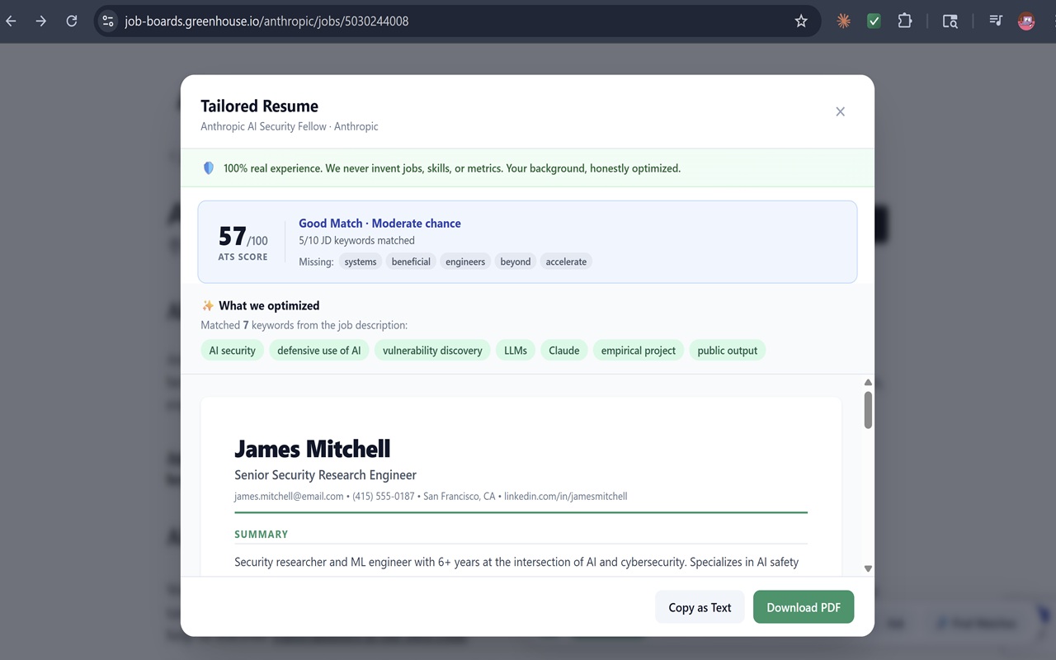The height and width of the screenshot is (660, 1056).
Task: Select the missing keyword 'beneficial'
Action: click(411, 262)
